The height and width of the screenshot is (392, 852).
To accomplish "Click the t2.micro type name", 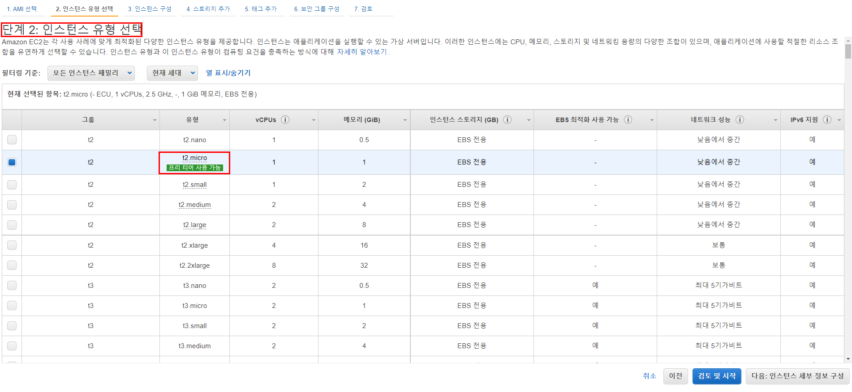I will (194, 158).
